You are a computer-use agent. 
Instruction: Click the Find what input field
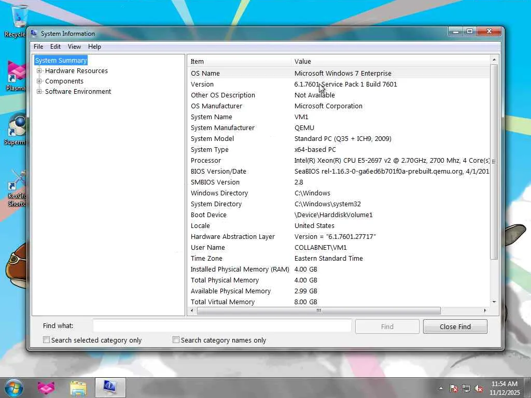pos(222,326)
